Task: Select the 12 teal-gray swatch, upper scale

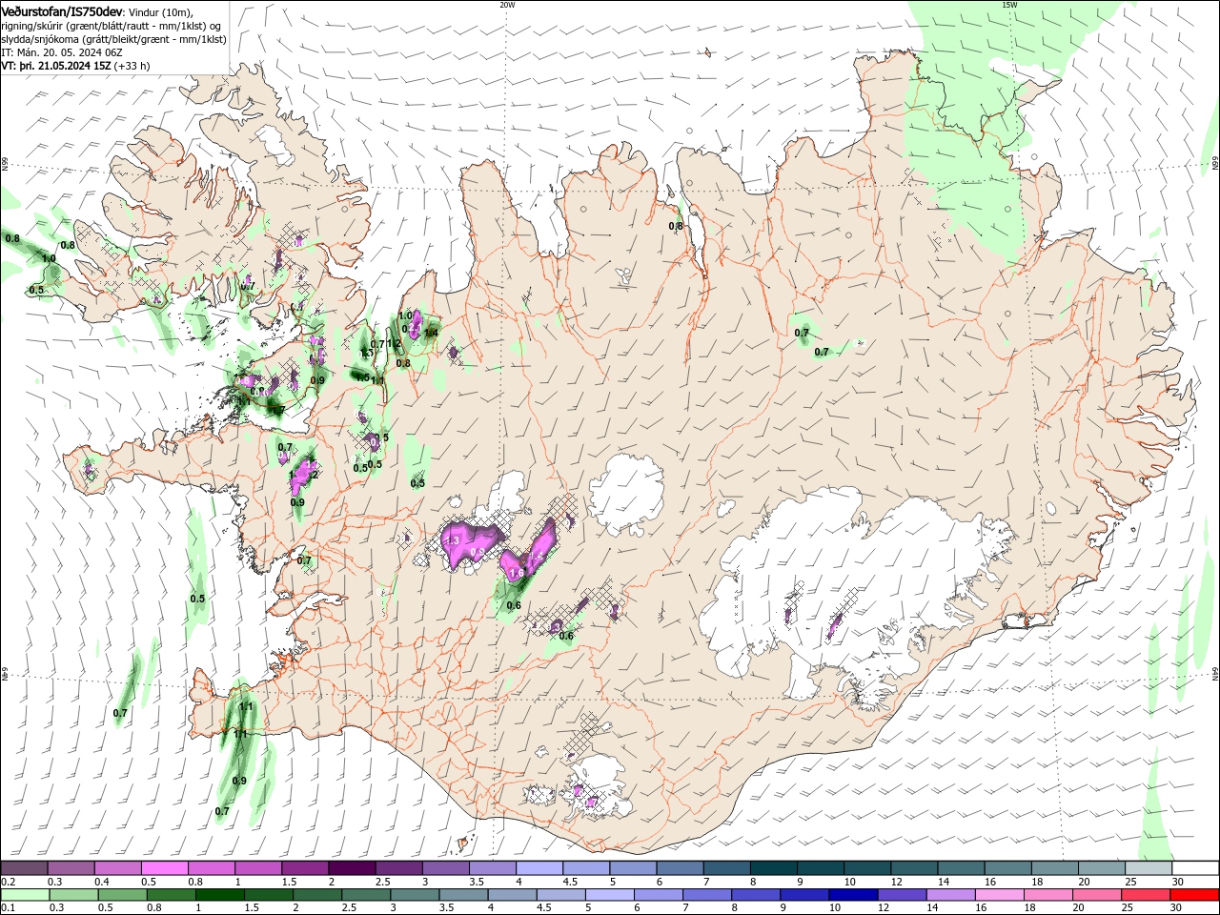Action: pyautogui.click(x=913, y=868)
